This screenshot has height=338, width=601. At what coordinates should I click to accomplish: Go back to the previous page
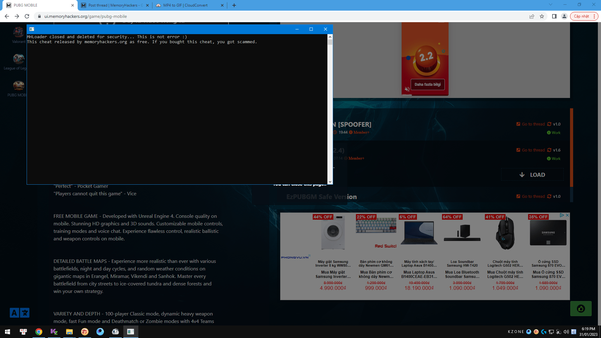[7, 16]
